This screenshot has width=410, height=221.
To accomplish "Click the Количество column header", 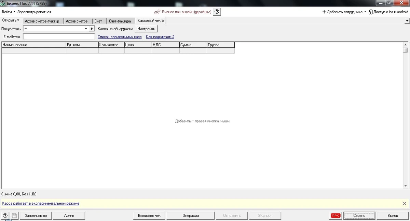I will 111,45.
